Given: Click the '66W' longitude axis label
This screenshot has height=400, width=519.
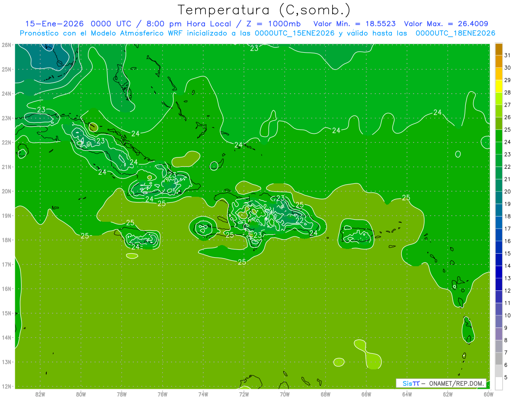Looking at the screenshot, I should pyautogui.click(x=366, y=394).
